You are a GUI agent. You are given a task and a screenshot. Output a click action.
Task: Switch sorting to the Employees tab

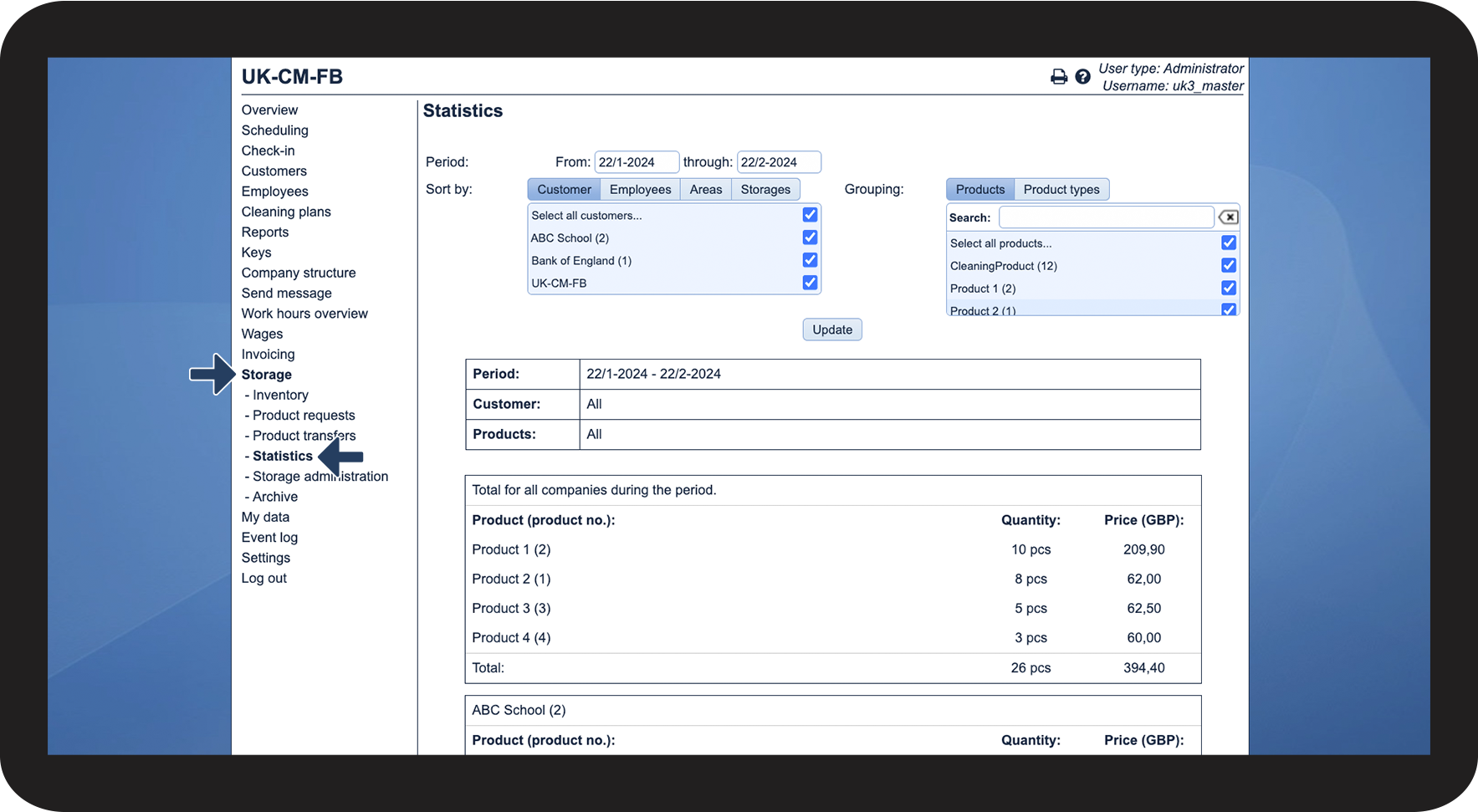click(640, 190)
